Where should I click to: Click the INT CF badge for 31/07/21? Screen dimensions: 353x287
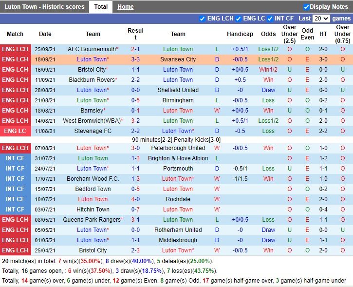[x=15, y=158]
